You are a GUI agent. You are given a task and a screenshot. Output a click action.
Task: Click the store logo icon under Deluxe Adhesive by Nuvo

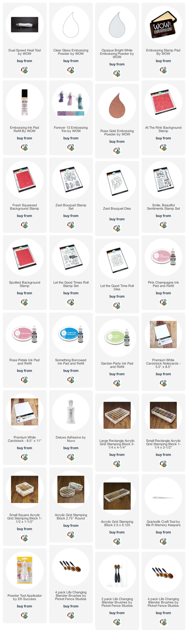(71, 457)
